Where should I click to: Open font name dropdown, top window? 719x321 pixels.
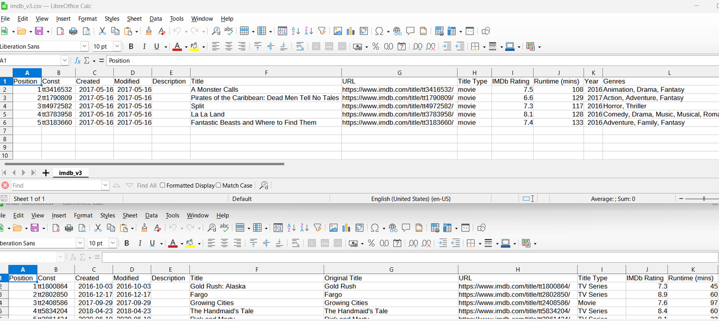84,46
